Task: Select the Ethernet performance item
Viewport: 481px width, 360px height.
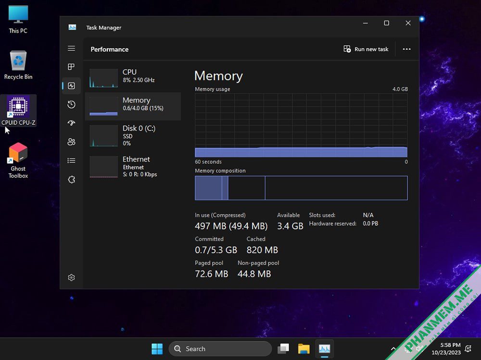Action: [133, 167]
